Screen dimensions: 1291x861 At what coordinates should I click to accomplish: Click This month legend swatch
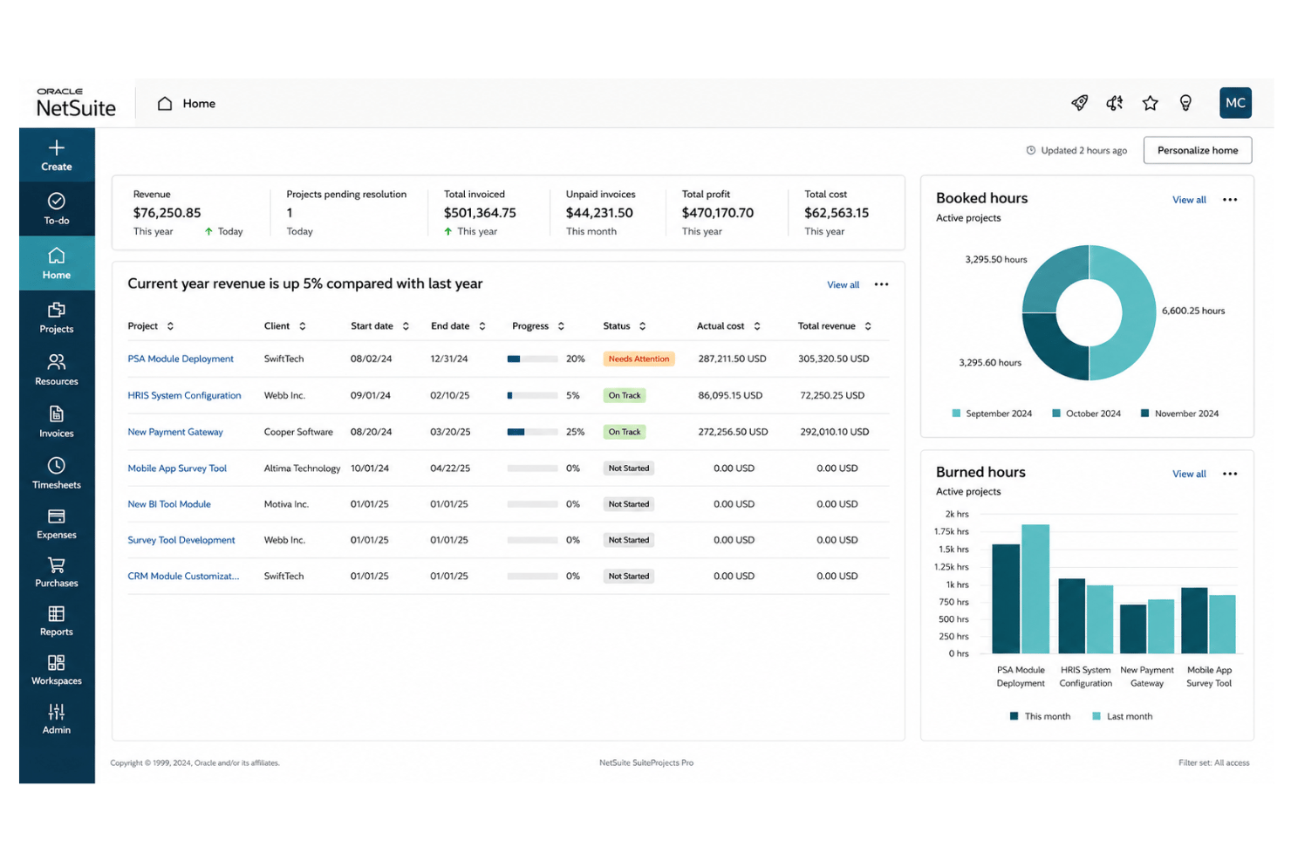coord(1014,716)
